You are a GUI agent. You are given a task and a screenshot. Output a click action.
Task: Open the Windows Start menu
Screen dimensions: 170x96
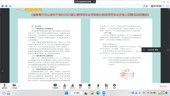point(66,93)
